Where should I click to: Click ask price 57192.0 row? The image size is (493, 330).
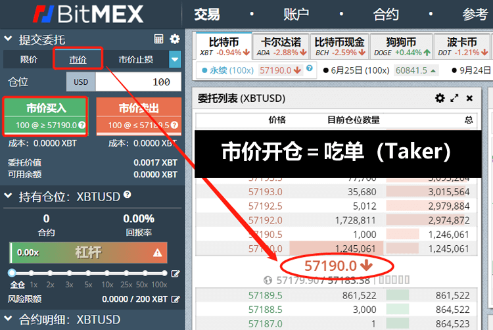coord(337,220)
